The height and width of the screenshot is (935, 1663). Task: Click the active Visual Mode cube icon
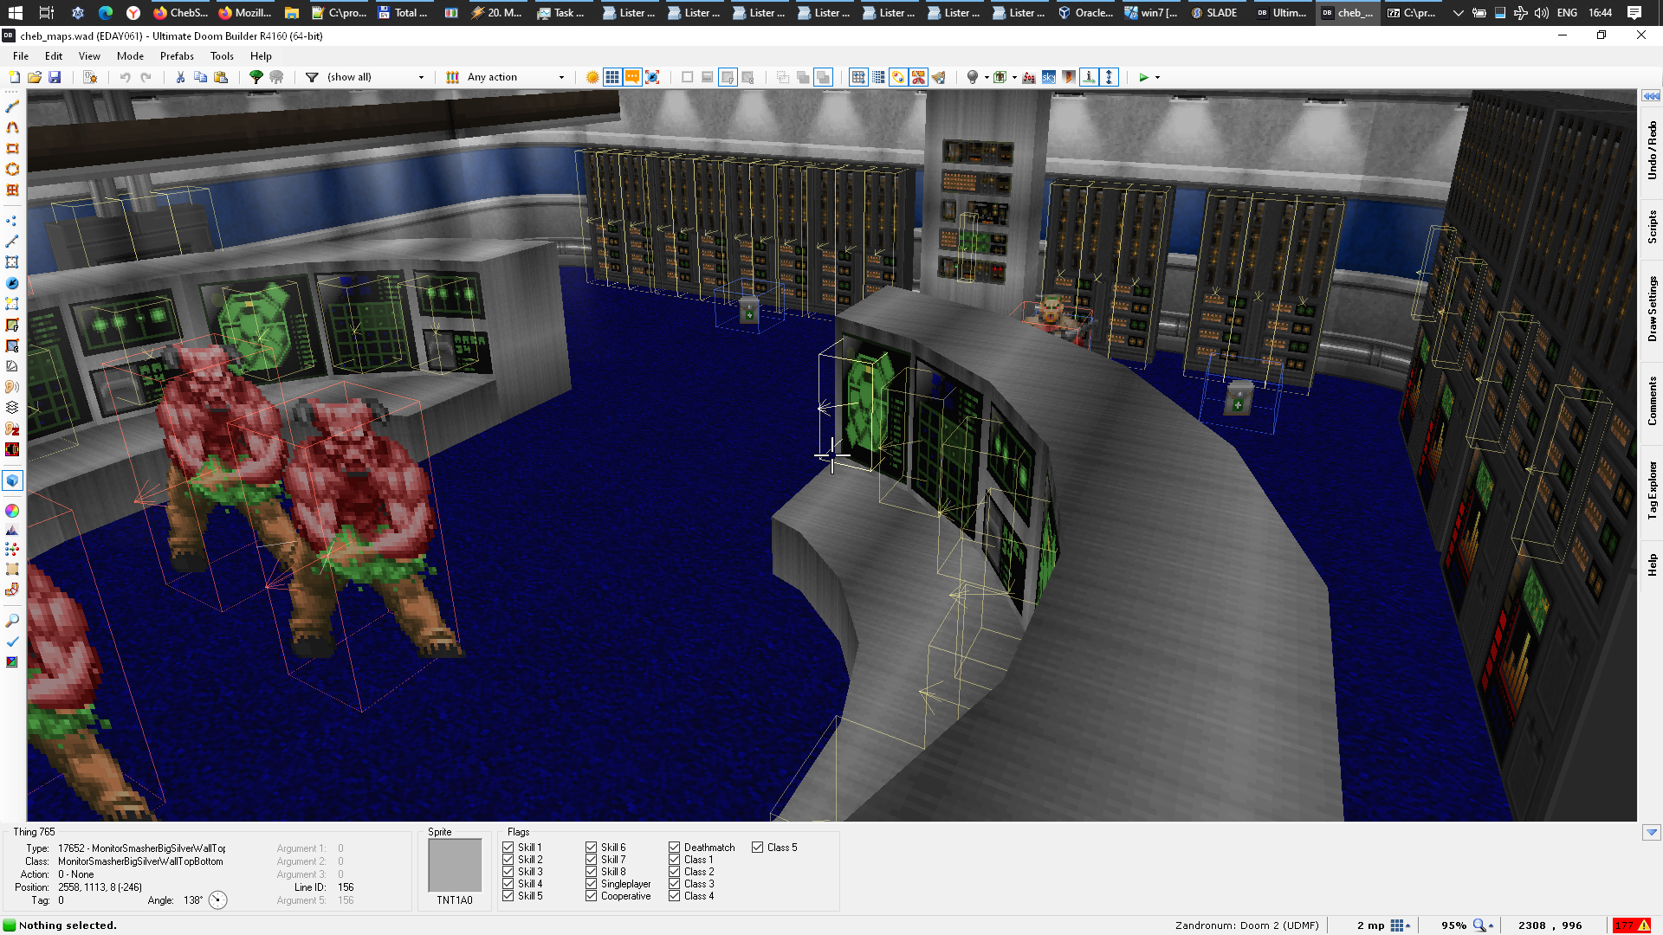click(x=12, y=480)
